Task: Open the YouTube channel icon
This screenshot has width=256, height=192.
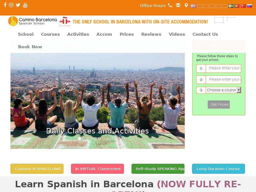Action: (x=25, y=5)
